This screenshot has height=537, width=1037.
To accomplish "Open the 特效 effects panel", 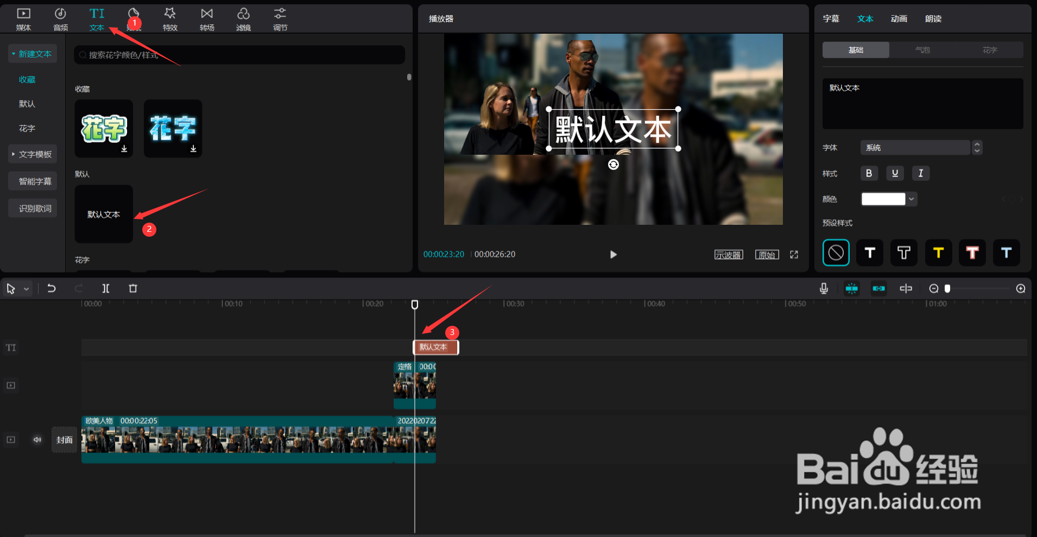I will pos(170,19).
